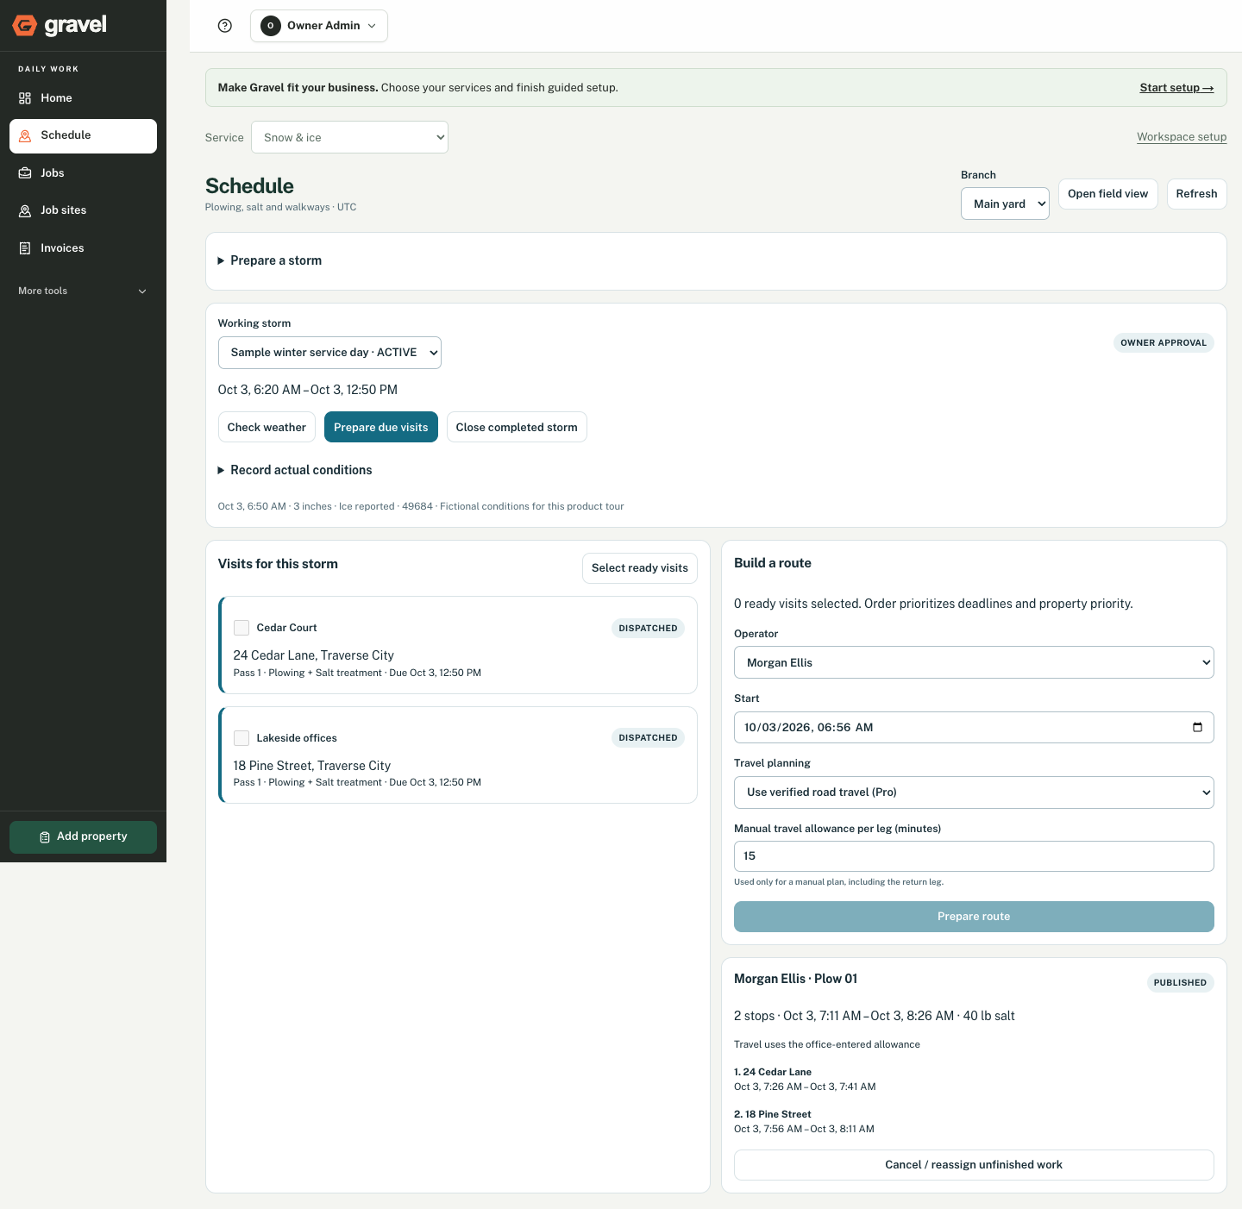Click the Owner Admin avatar circle
The image size is (1242, 1209).
click(271, 26)
